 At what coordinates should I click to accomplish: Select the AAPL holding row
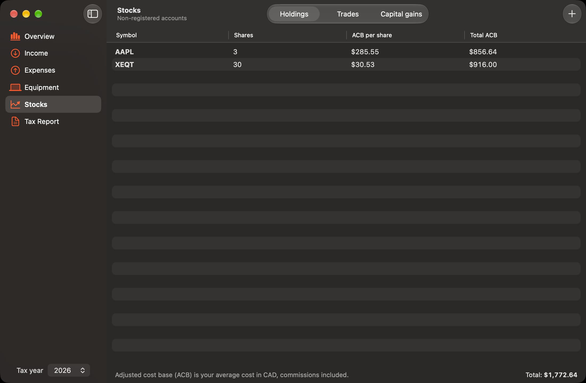346,52
